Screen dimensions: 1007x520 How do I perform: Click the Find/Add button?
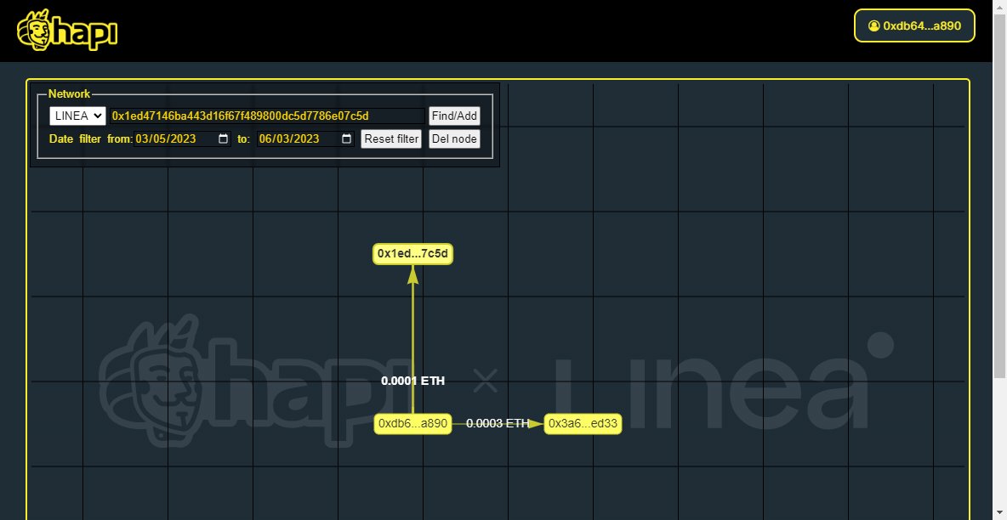(454, 116)
